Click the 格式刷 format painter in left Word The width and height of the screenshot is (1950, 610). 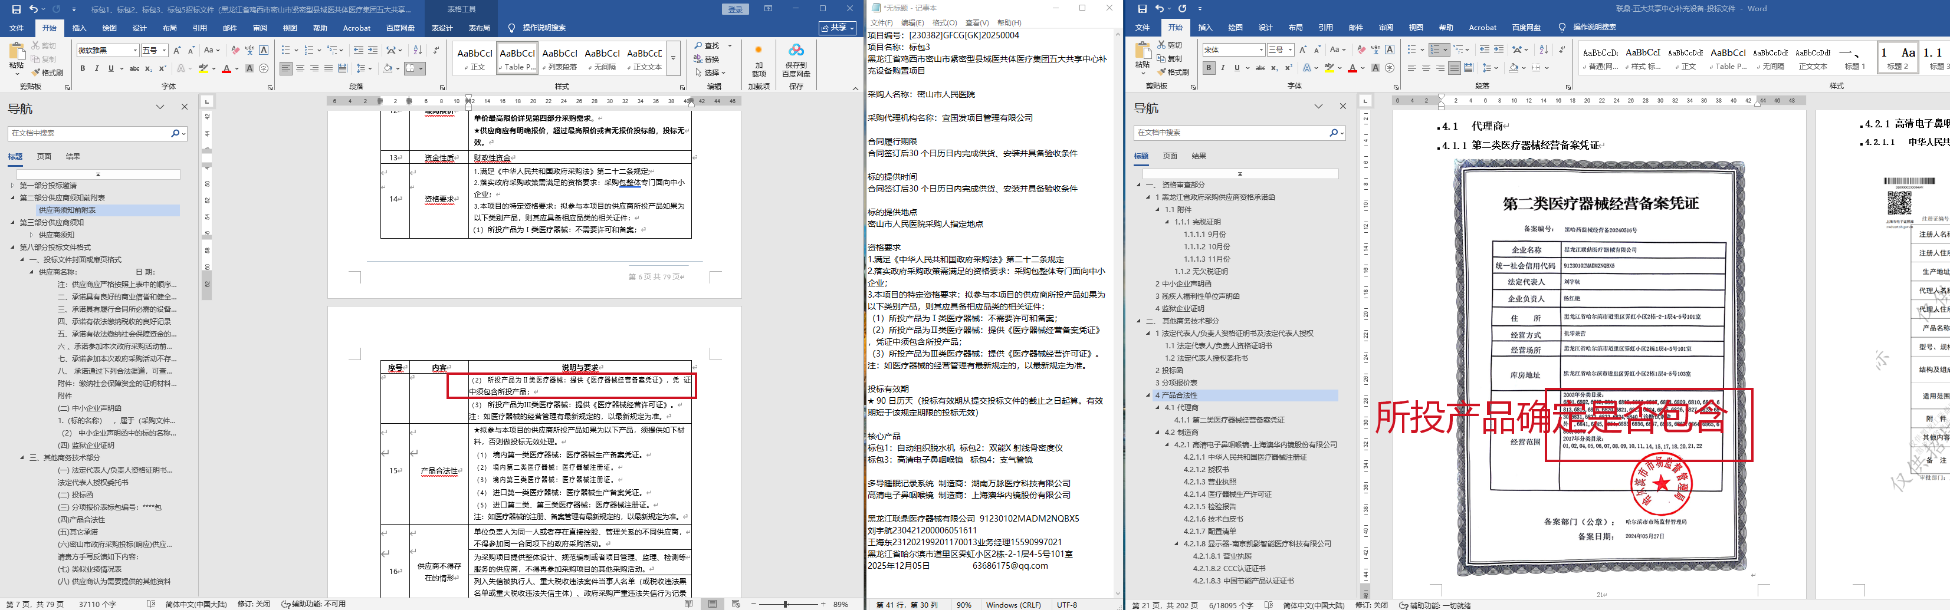tap(47, 72)
